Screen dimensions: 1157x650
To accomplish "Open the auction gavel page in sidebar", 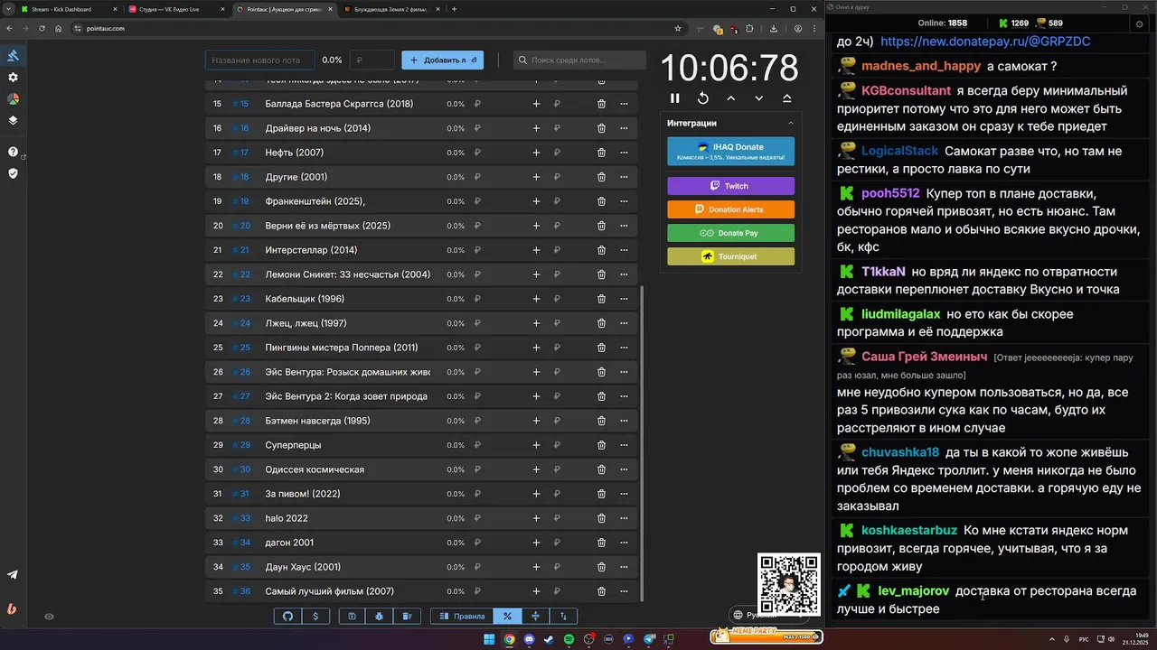I will (x=13, y=56).
